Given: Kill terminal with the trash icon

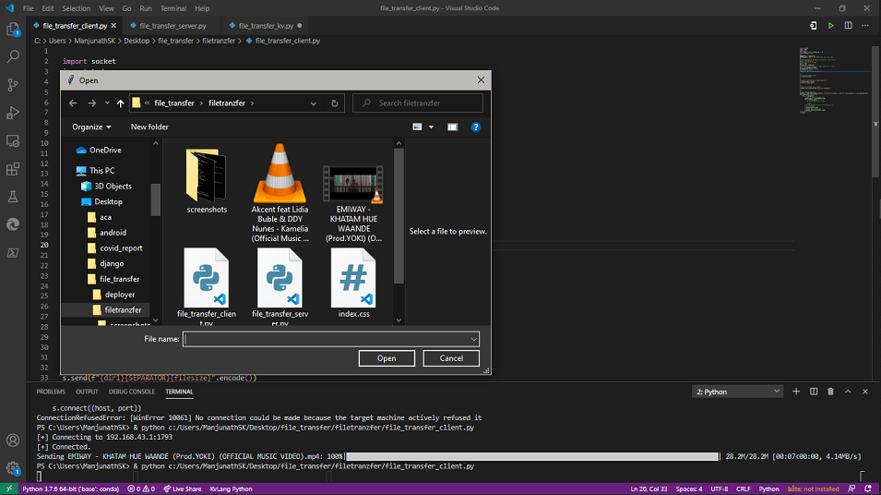Looking at the screenshot, I should coord(830,392).
